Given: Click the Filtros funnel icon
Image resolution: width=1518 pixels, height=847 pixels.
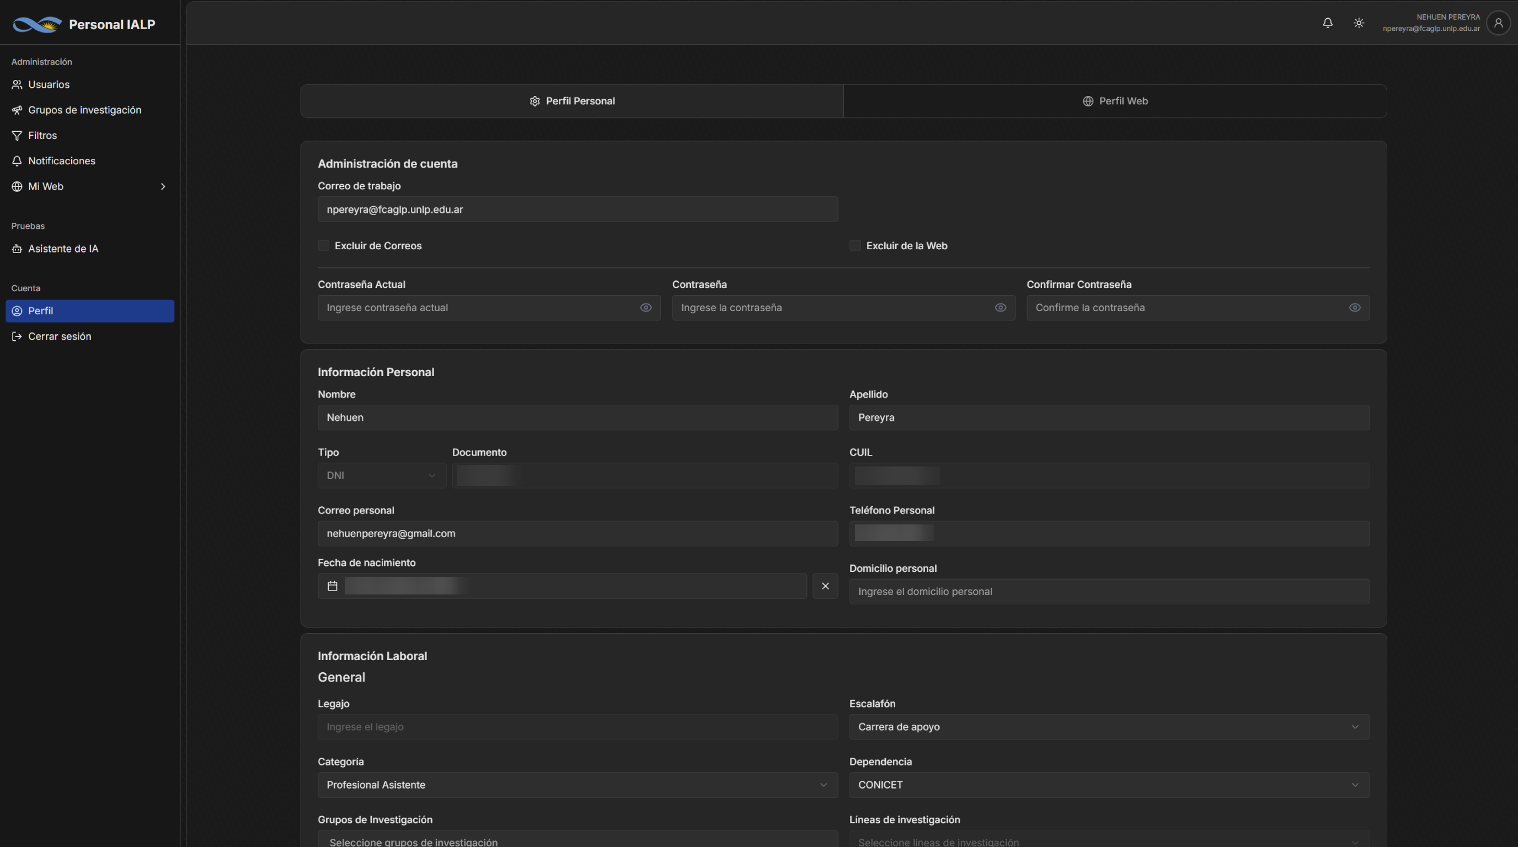Looking at the screenshot, I should pyautogui.click(x=17, y=136).
